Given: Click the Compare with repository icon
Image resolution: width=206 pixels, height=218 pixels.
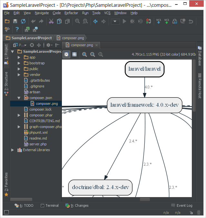Looking at the screenshot, I should click(175, 22).
